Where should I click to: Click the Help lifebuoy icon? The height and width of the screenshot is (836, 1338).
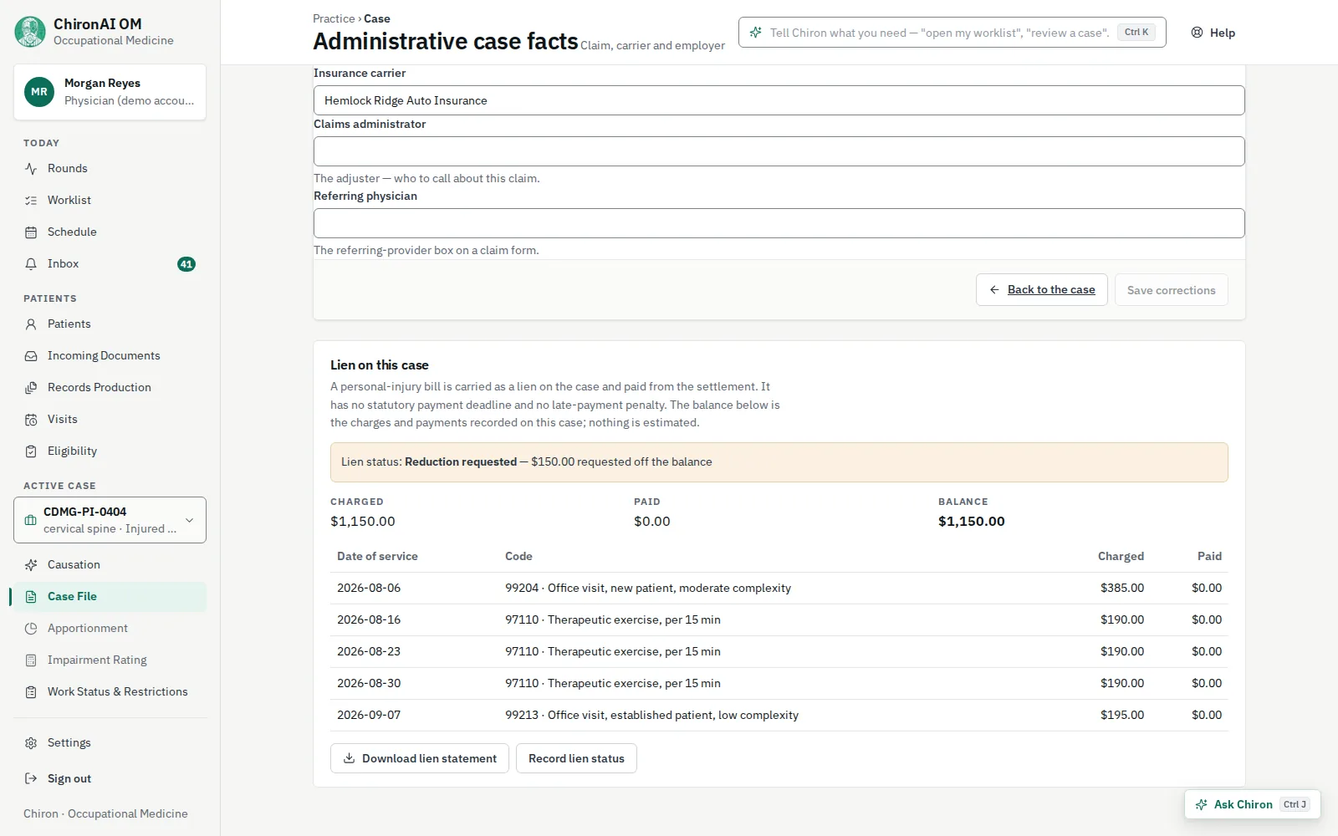[x=1197, y=33]
